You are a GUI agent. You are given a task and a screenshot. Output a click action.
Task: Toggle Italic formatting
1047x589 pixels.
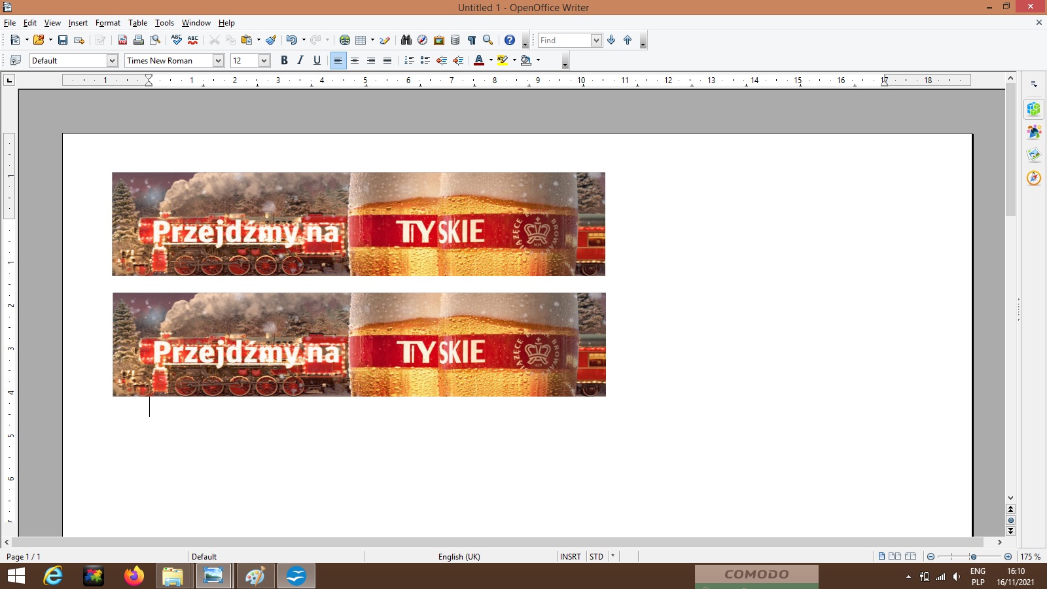click(x=300, y=60)
